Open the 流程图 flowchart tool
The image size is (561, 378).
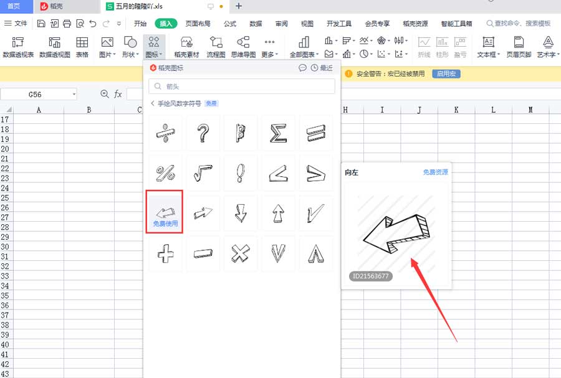215,47
